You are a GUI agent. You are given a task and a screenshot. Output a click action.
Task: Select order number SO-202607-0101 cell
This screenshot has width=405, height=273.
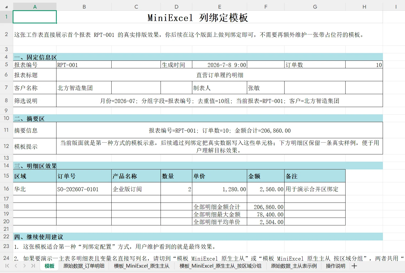click(84, 189)
